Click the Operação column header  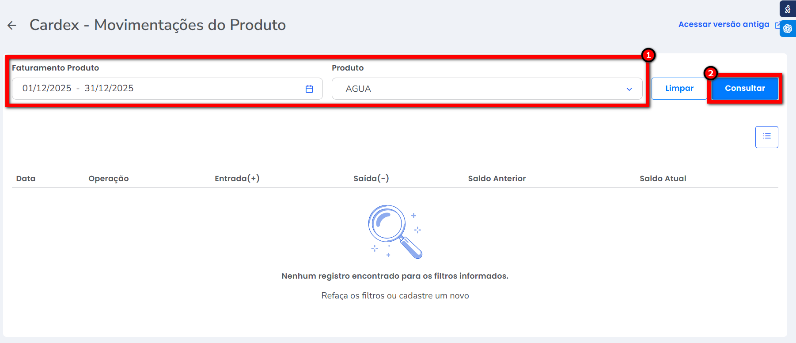click(x=108, y=179)
